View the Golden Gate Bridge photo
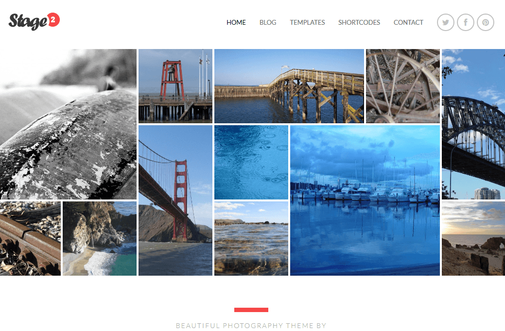Screen dimensions: 505x331 175,200
